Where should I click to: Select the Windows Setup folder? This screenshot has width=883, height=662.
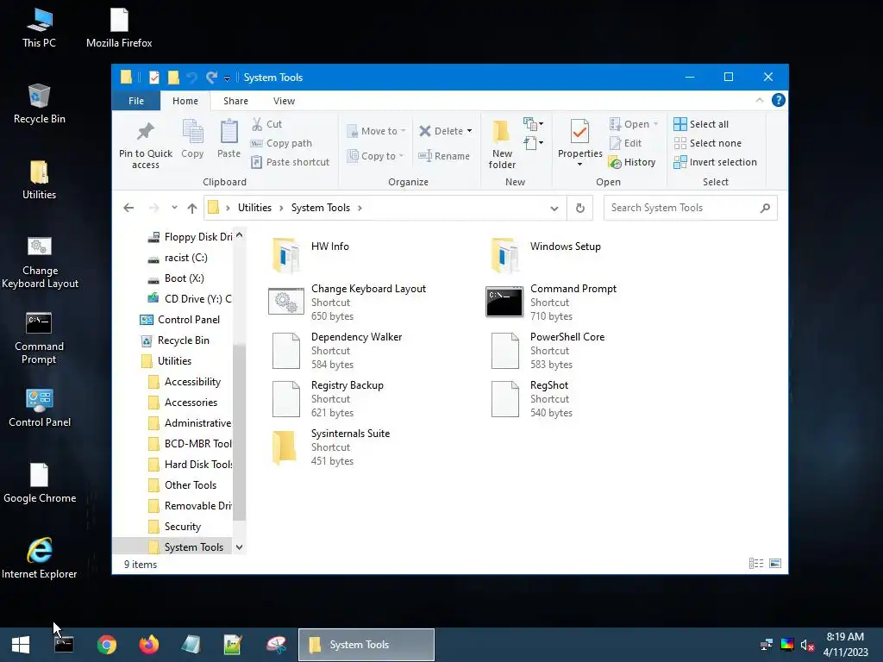546,254
